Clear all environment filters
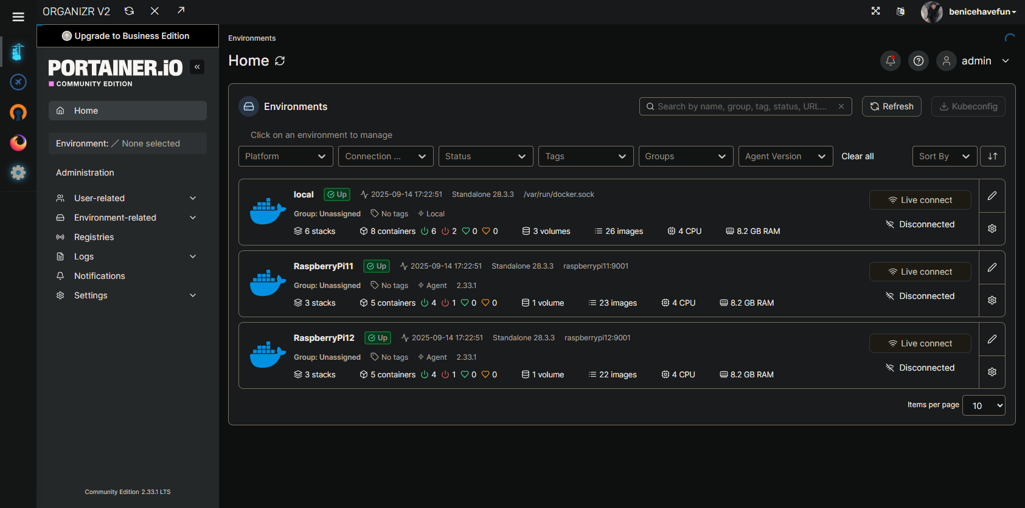 click(x=857, y=156)
